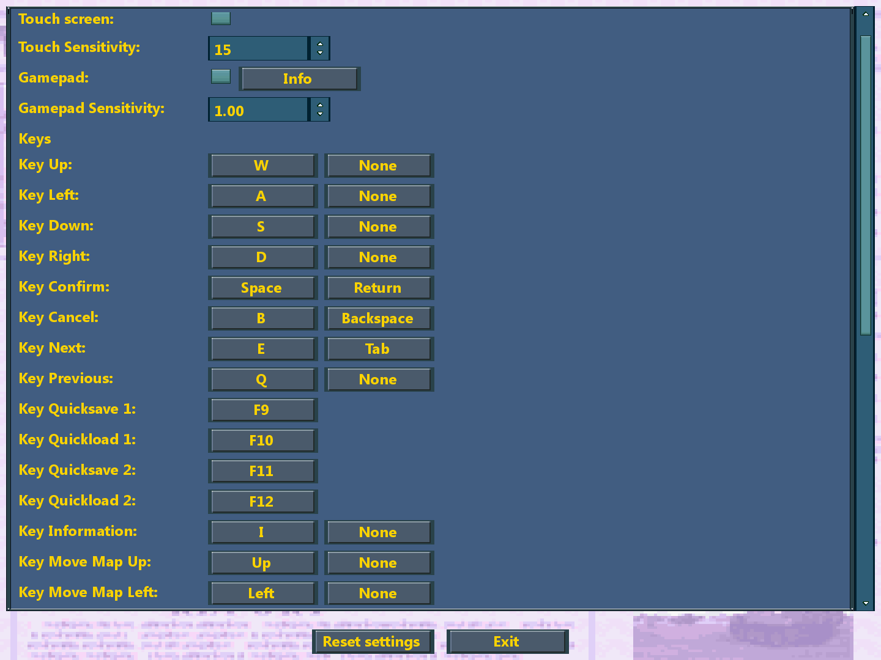Change Key Confirm Return binding

[x=379, y=288]
